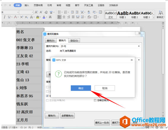
Task: Click the paragraph shading bucket icon
Action: point(89,17)
